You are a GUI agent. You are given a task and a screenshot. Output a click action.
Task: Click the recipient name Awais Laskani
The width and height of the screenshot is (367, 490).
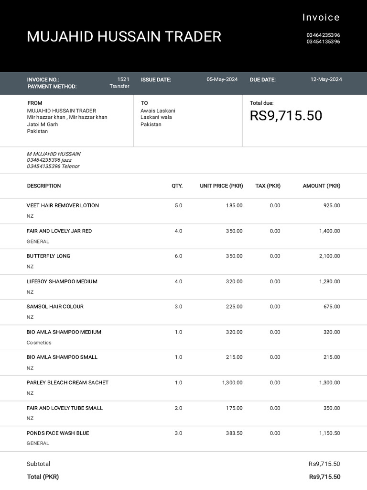point(158,111)
